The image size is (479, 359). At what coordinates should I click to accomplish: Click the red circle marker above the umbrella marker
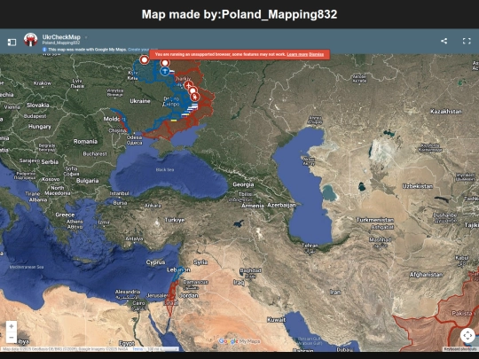pos(165,63)
